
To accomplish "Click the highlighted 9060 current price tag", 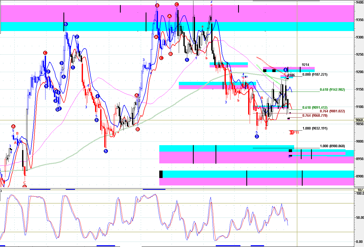I will coord(359,120).
